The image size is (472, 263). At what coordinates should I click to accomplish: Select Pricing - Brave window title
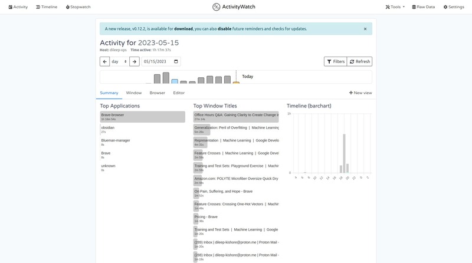pos(236,219)
